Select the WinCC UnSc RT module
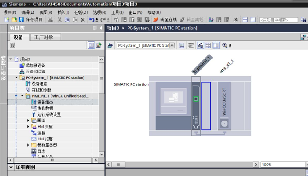Screen dimensions: 308x176 224,106
